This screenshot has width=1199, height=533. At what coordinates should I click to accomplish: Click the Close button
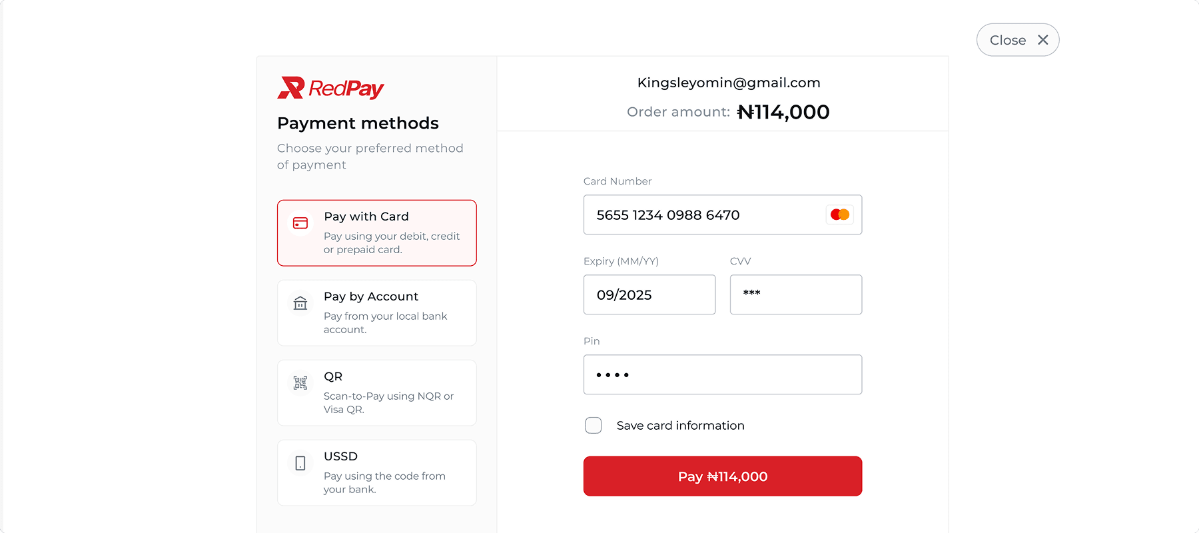(x=1017, y=40)
